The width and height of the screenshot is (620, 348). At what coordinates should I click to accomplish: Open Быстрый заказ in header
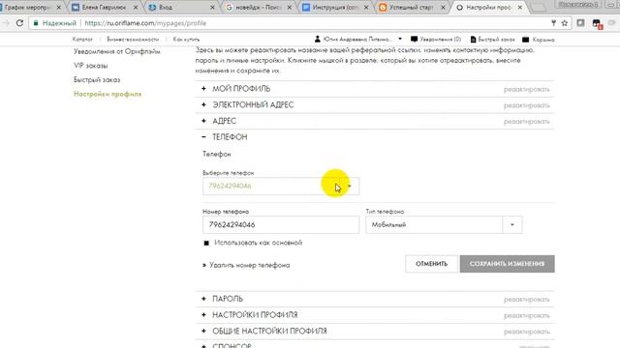(x=492, y=40)
